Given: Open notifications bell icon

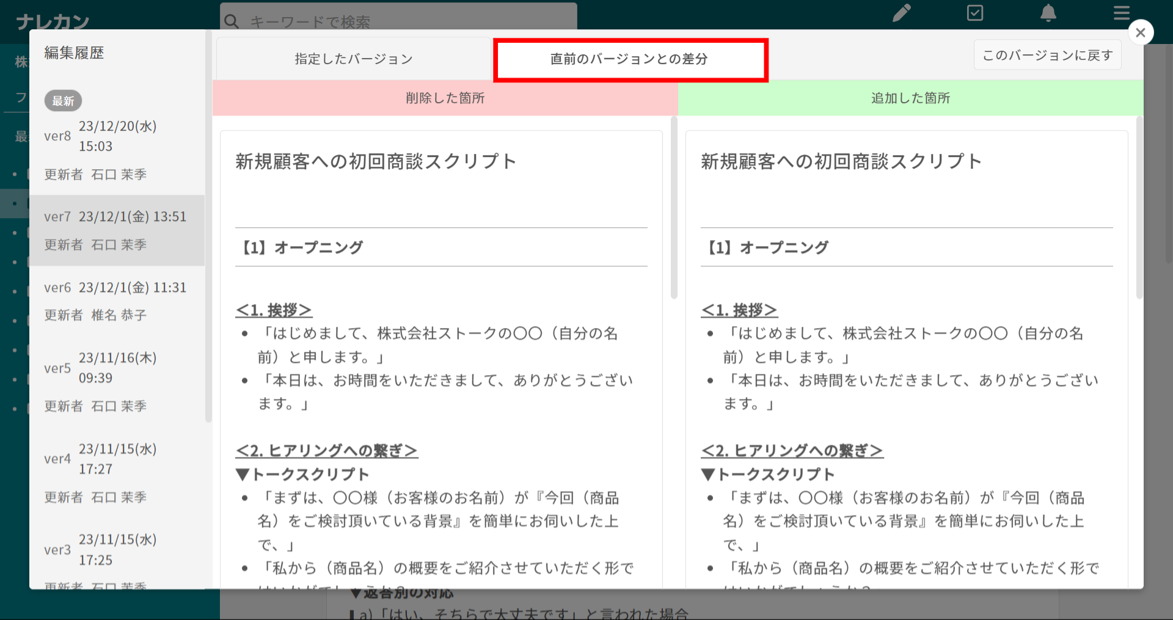Looking at the screenshot, I should 1048,13.
